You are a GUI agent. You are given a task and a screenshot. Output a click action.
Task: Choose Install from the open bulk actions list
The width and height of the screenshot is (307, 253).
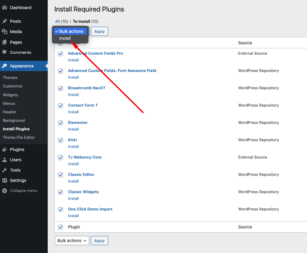tap(70, 38)
